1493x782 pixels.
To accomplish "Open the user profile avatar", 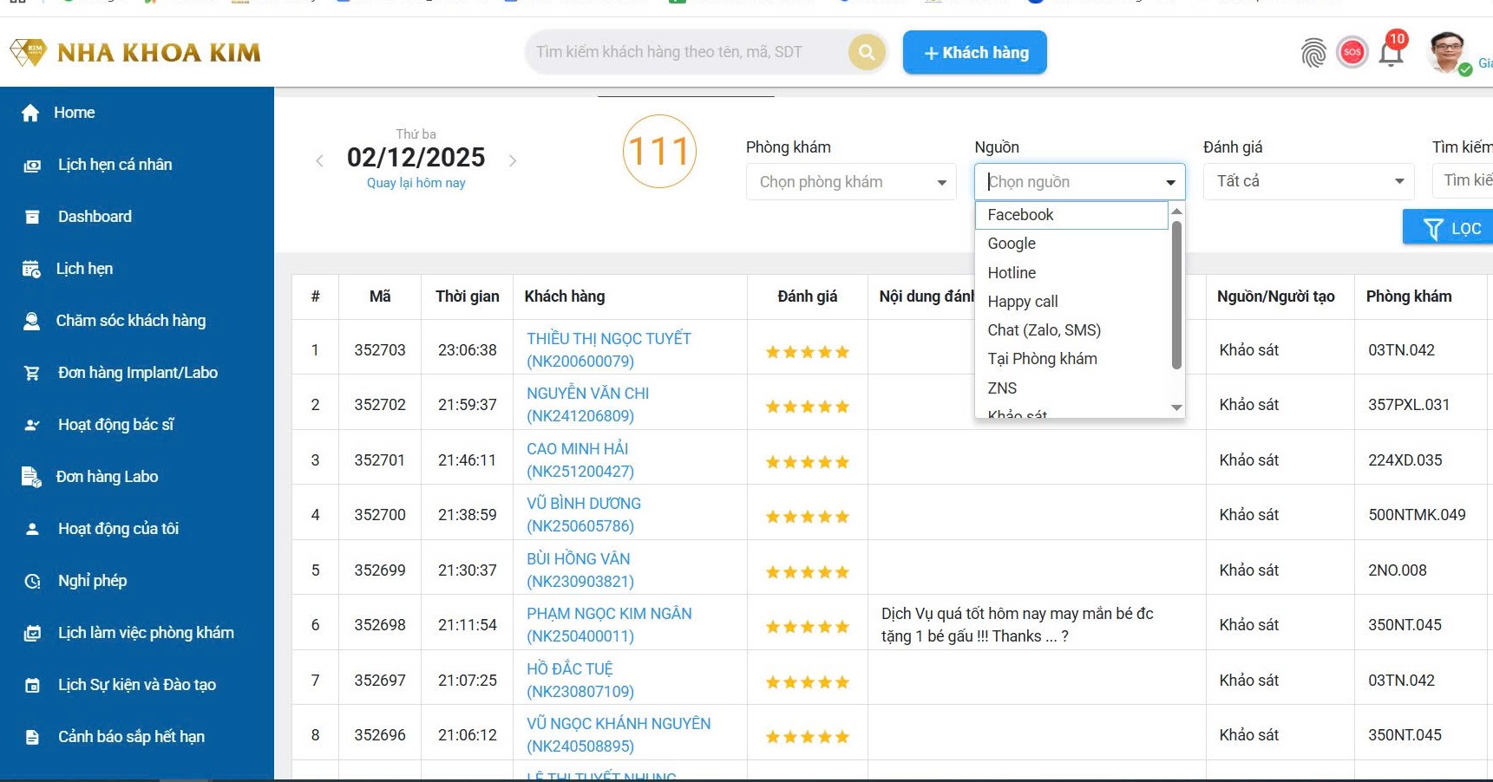I will pyautogui.click(x=1447, y=53).
